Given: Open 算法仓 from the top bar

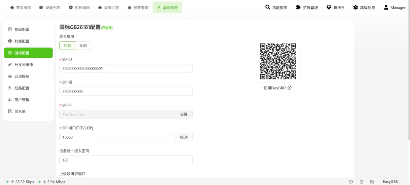Looking at the screenshot, I should coord(335,8).
